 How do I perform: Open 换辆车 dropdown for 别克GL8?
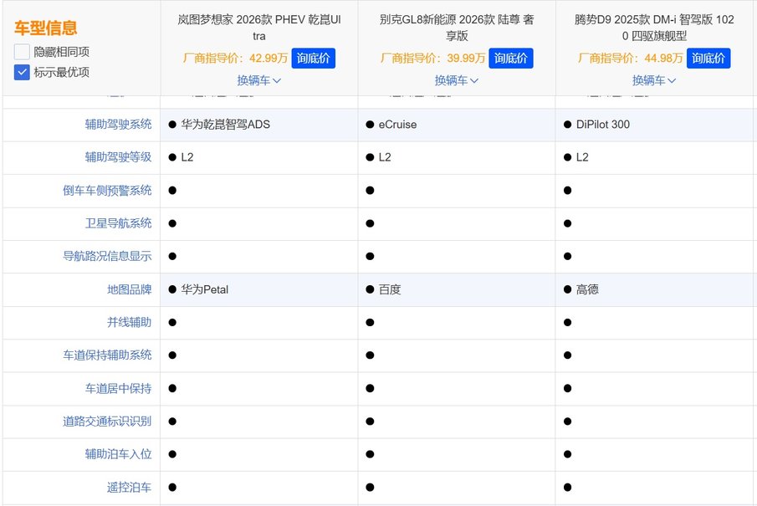pyautogui.click(x=456, y=80)
